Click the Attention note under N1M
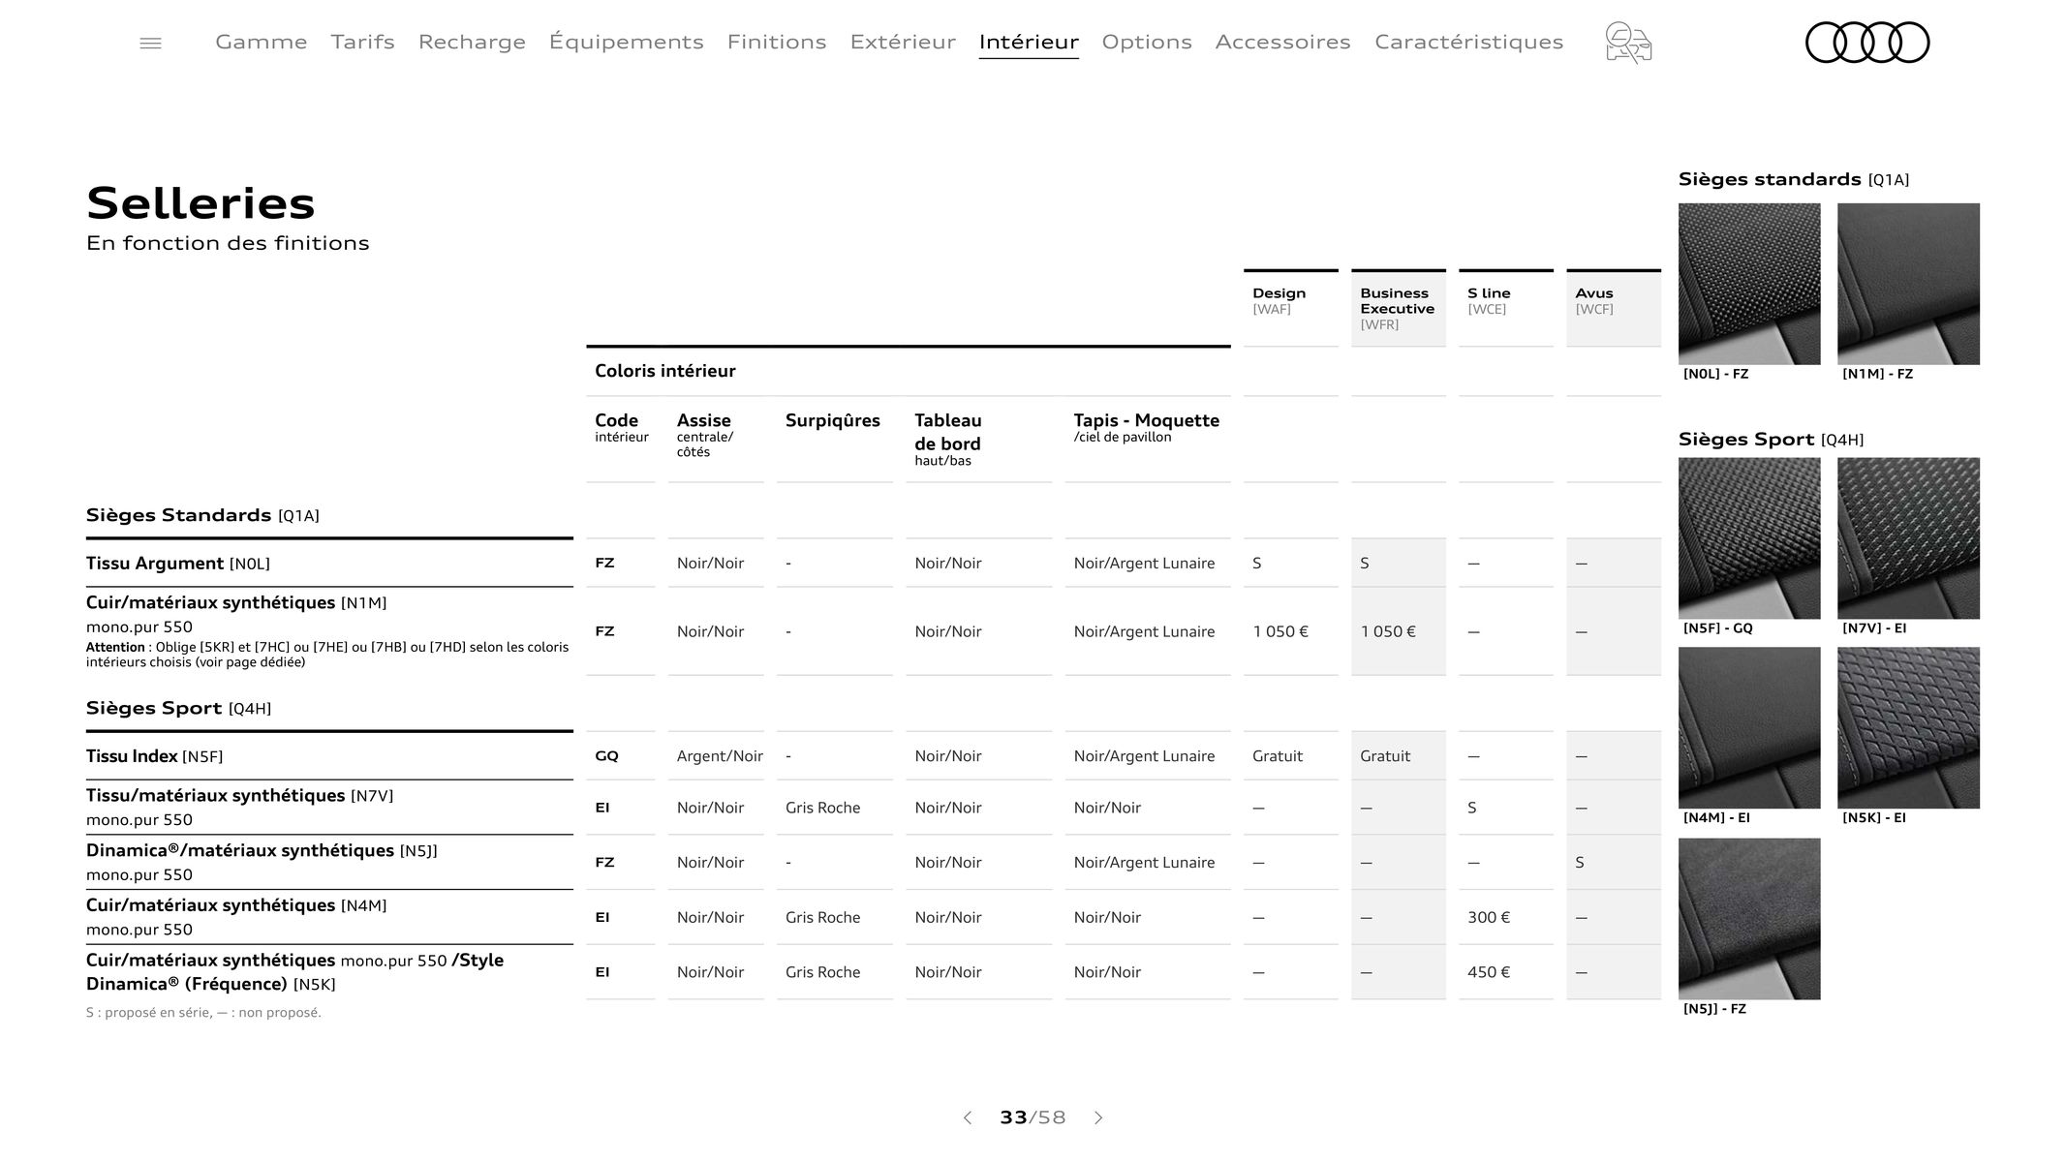This screenshot has height=1162, width=2066. [327, 655]
